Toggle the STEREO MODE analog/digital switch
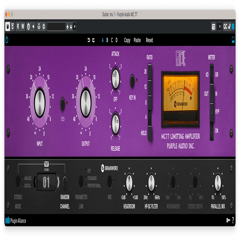Screen dimensions: 240x240 click(18, 182)
